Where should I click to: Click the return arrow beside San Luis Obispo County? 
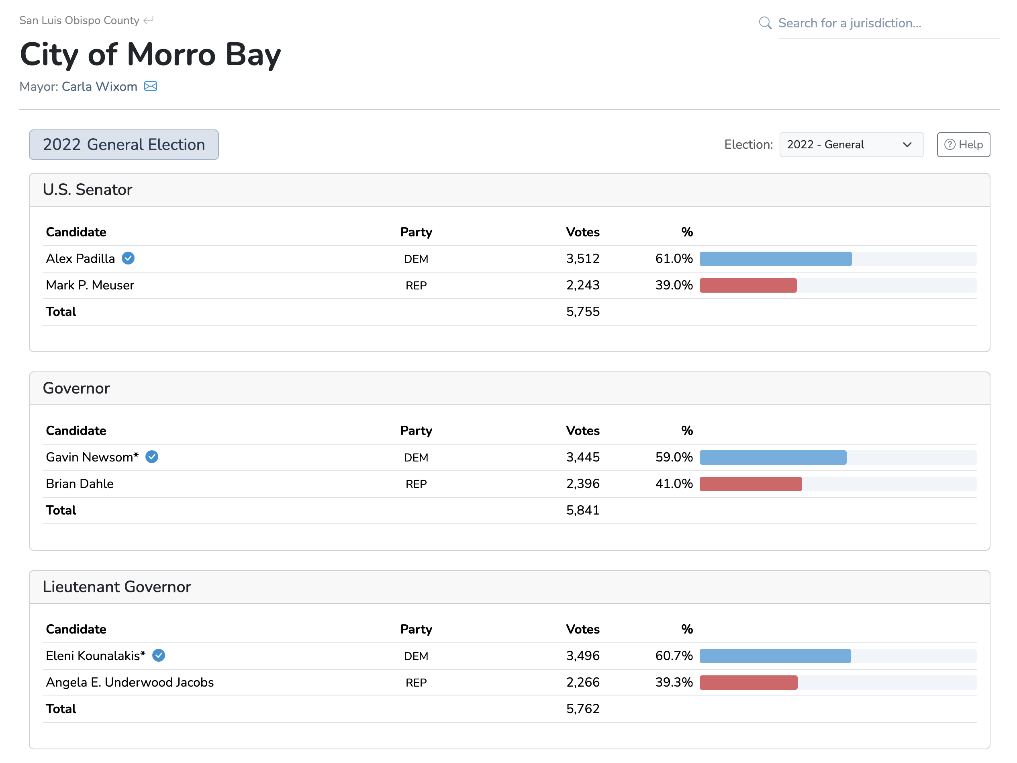click(149, 20)
